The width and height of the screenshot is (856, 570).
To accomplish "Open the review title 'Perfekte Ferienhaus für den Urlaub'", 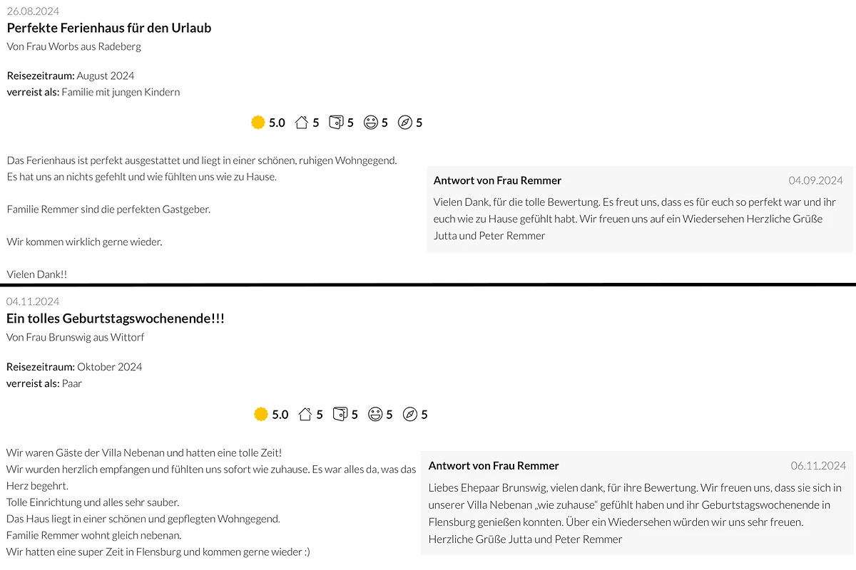I will [109, 28].
